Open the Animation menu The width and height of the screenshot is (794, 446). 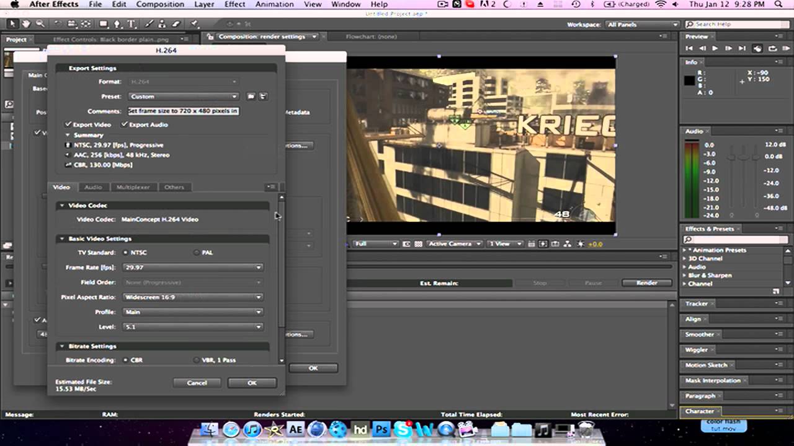[274, 4]
